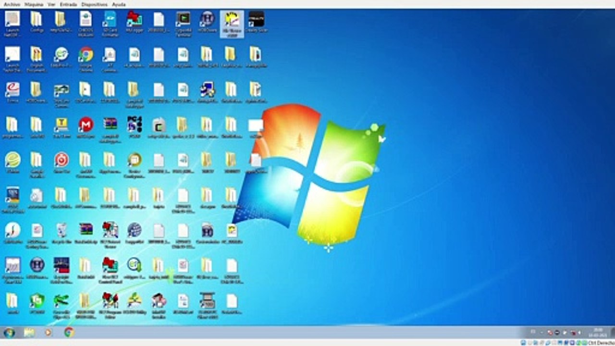The image size is (615, 346).
Task: Open the Windows Start menu orb
Action: pyautogui.click(x=9, y=333)
